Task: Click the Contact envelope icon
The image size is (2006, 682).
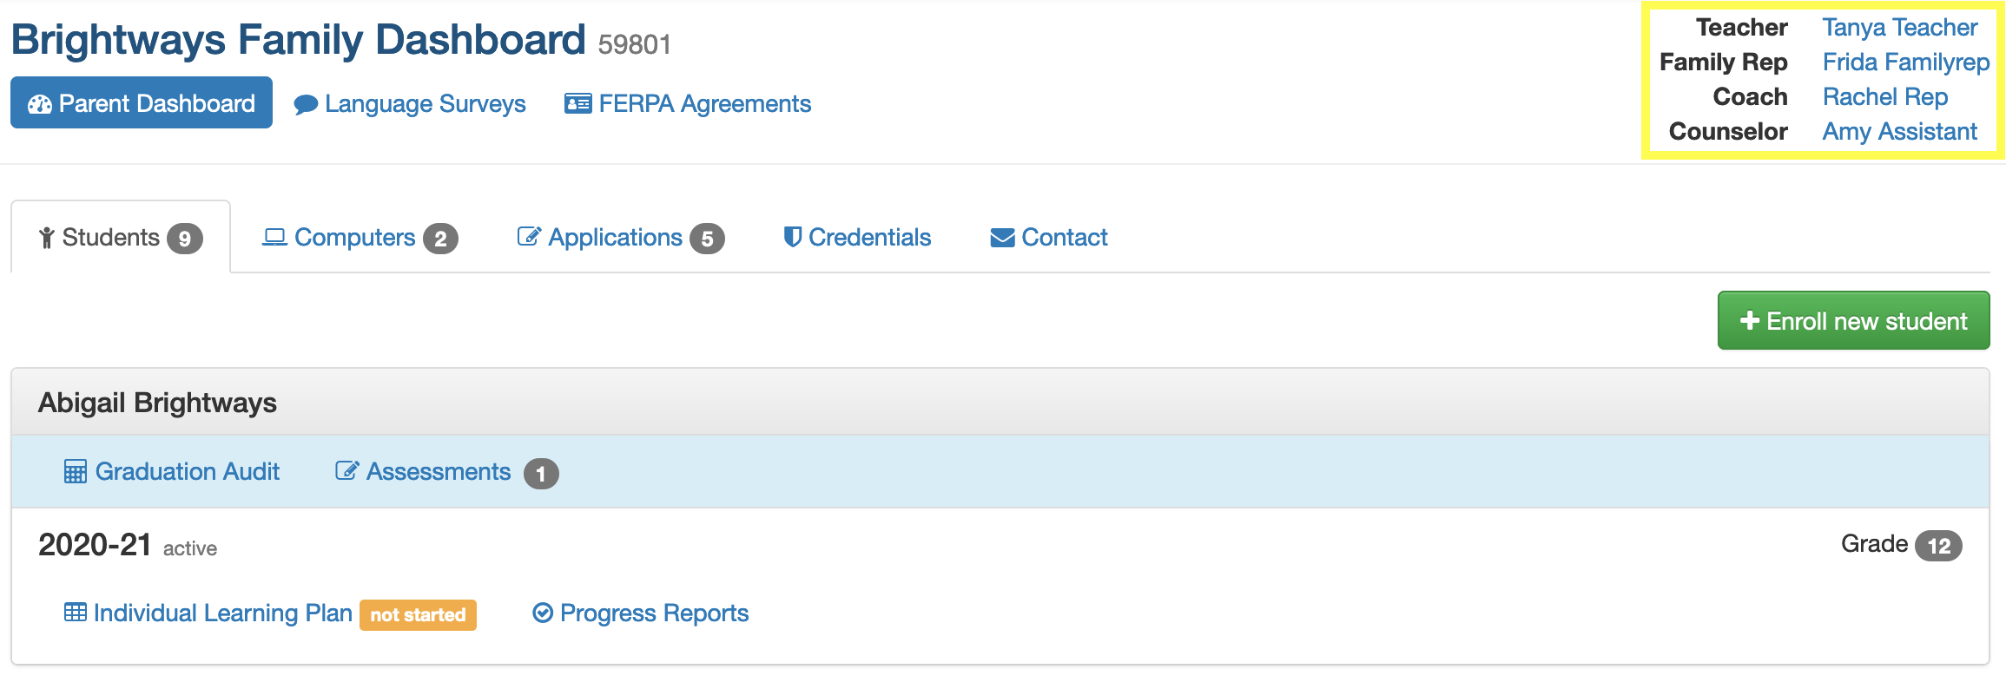Action: [x=1002, y=237]
